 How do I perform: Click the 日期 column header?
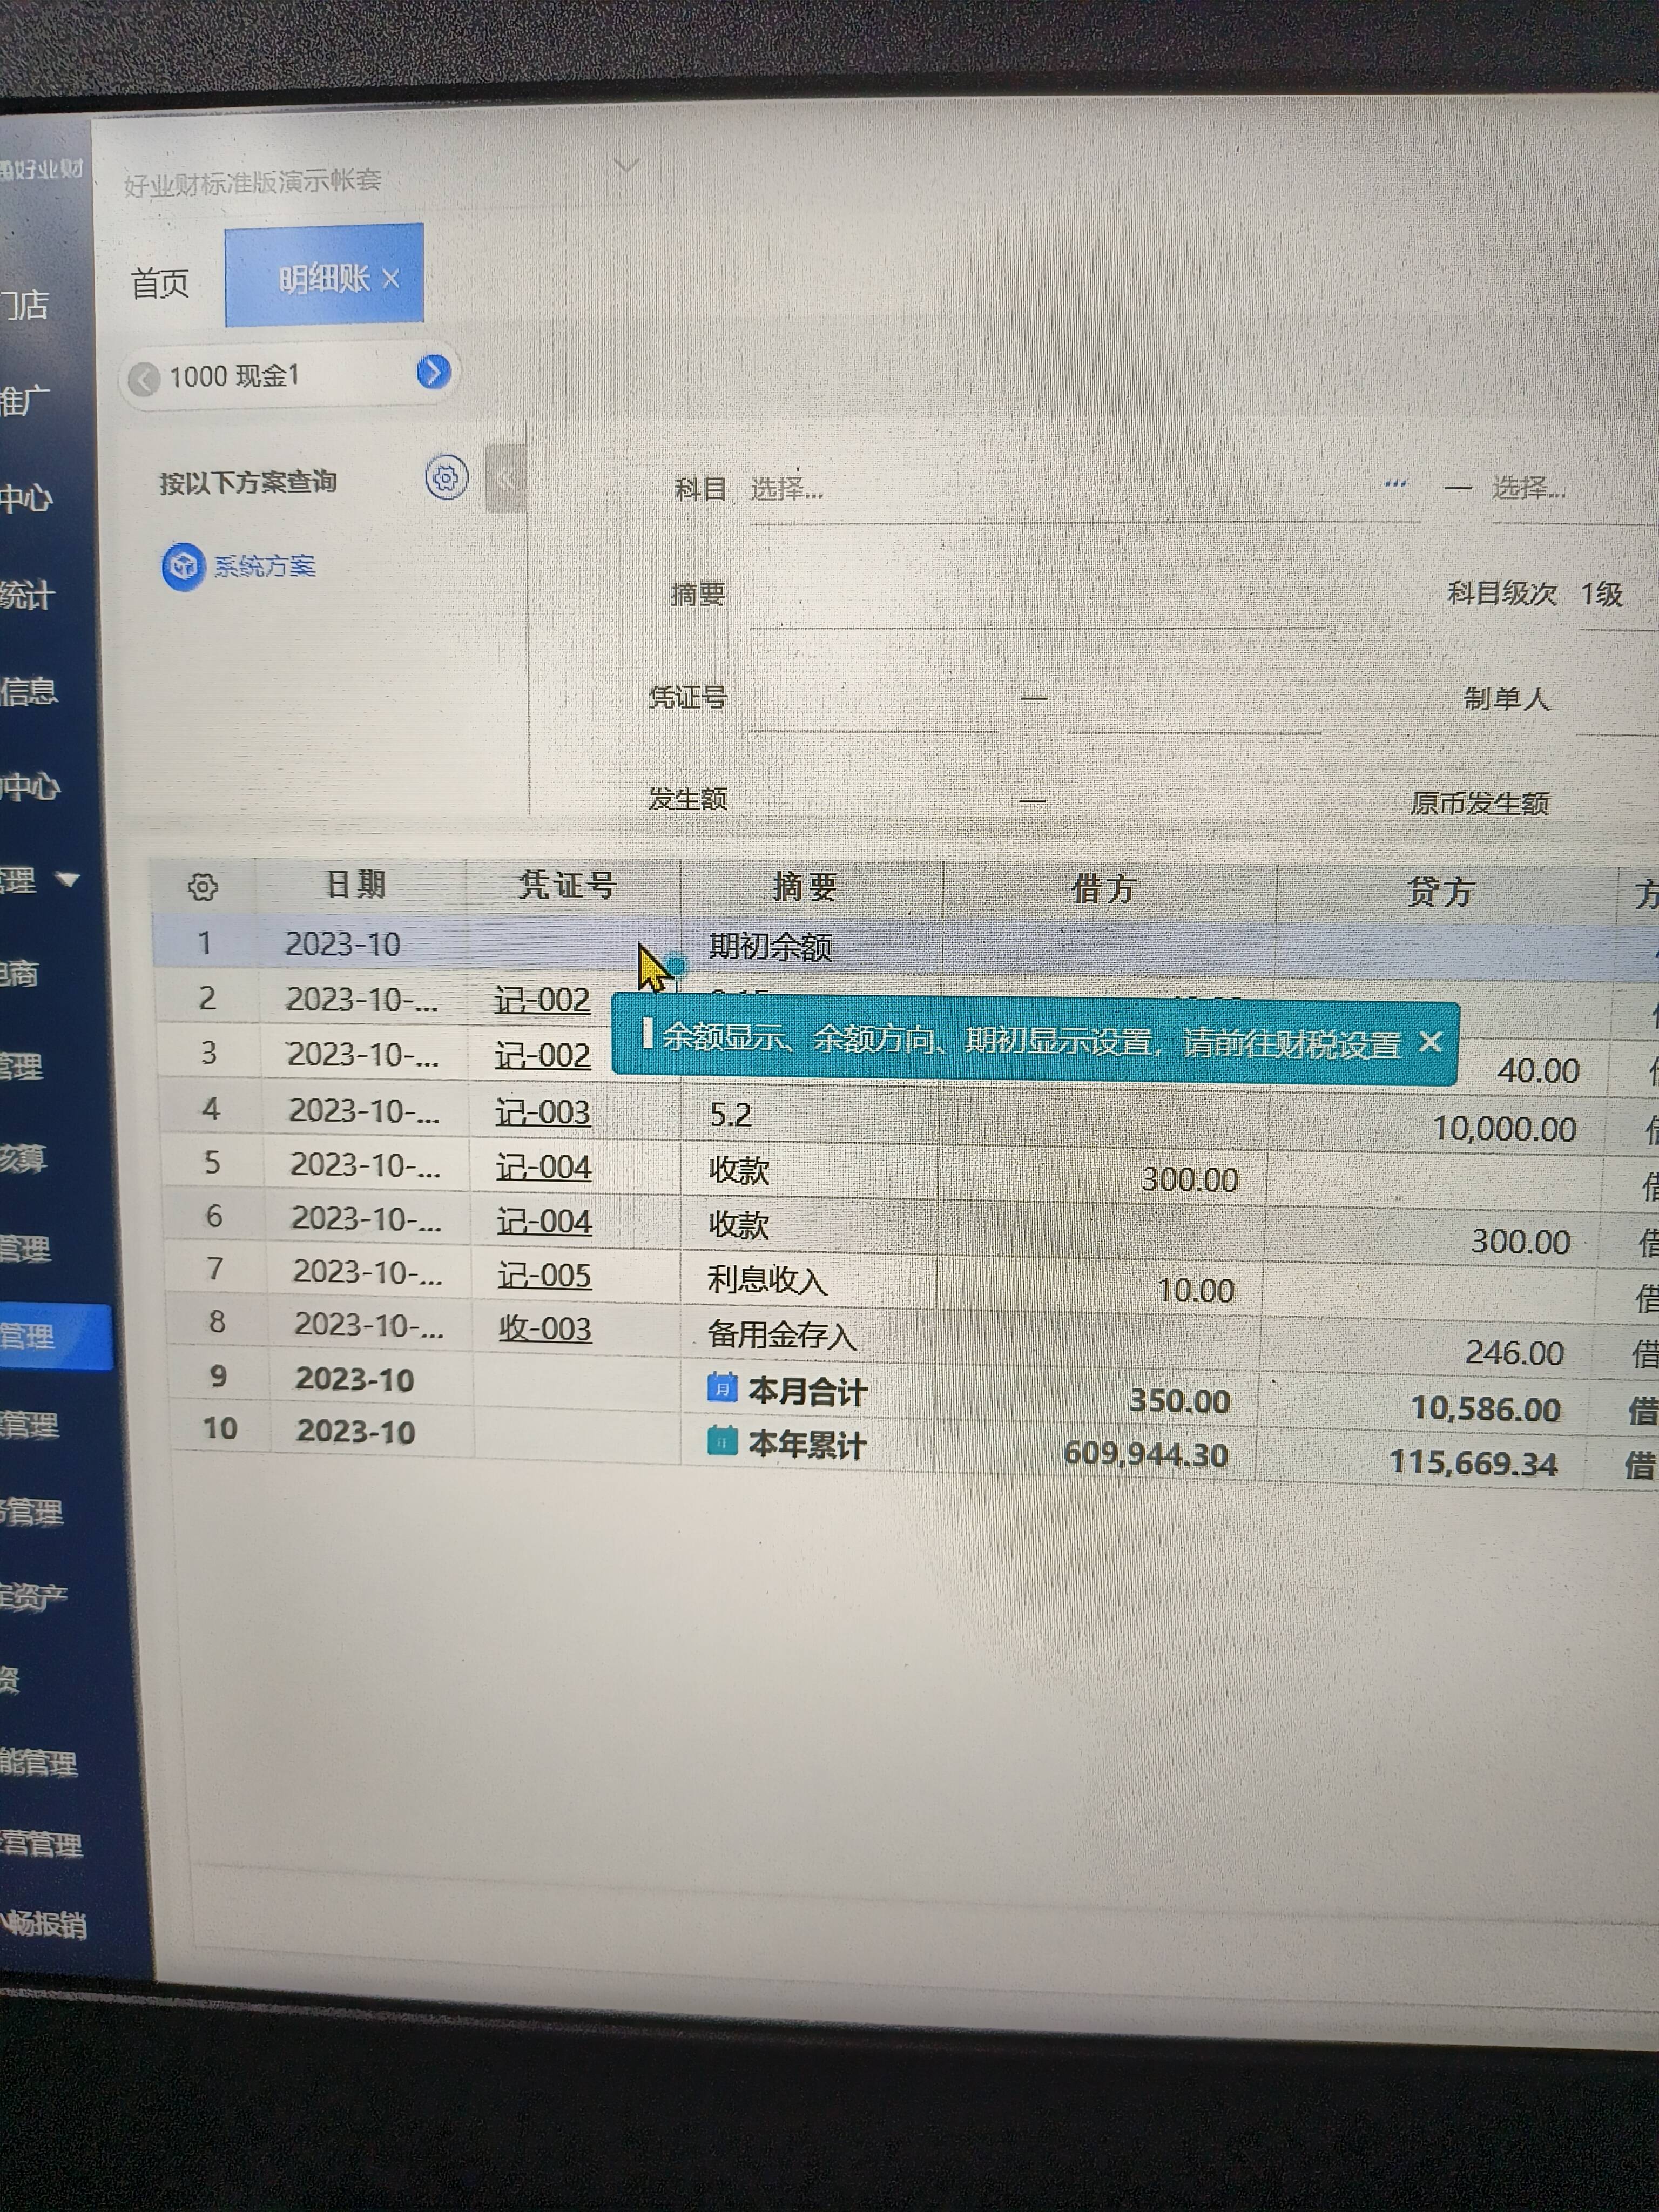click(x=357, y=885)
